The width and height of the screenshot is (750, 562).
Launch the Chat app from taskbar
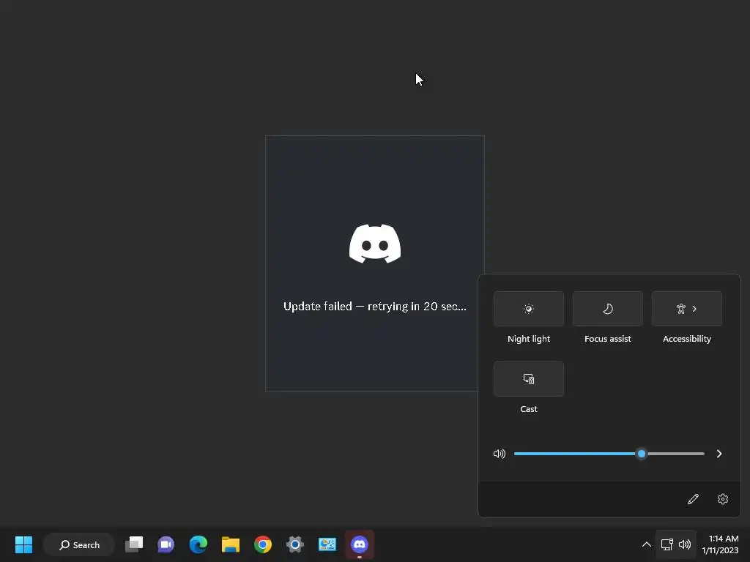tap(166, 544)
